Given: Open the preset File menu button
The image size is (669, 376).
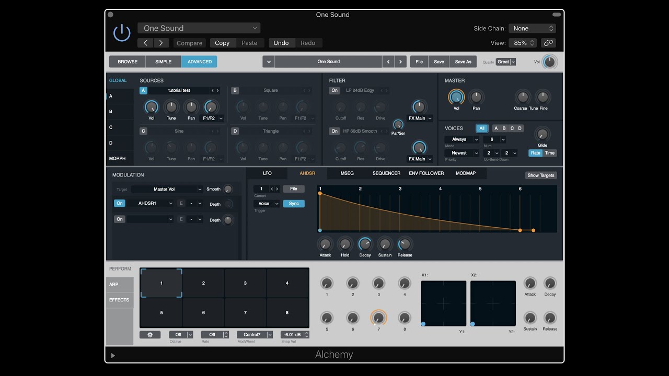Looking at the screenshot, I should click(419, 62).
